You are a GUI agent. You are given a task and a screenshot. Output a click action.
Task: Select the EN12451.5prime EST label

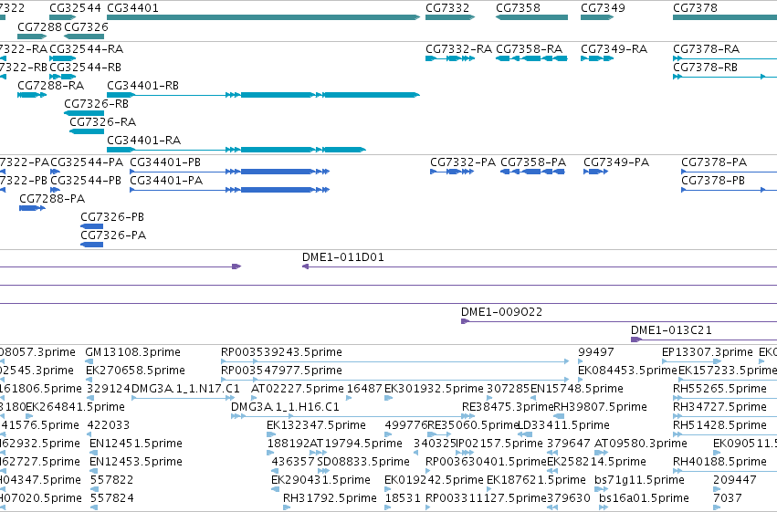pos(136,444)
